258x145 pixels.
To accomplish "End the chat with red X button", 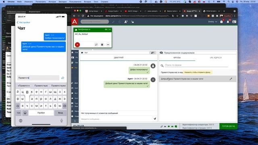I will point(77,45).
